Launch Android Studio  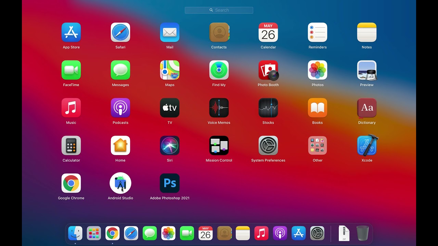click(x=120, y=183)
